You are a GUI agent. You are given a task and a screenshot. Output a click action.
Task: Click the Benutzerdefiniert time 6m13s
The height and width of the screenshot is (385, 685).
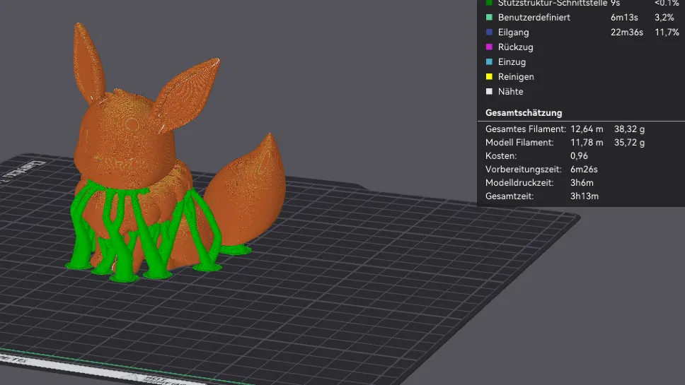coord(624,18)
